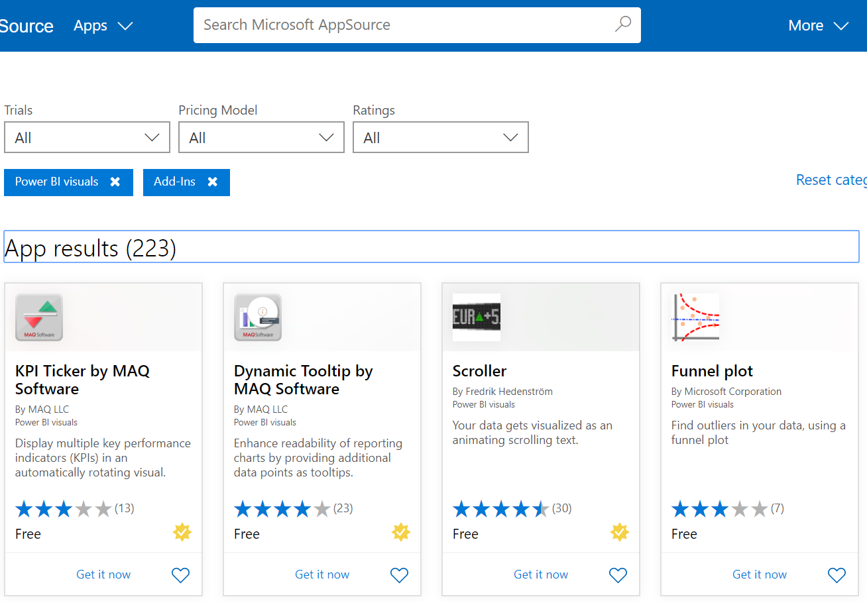Click the AppSource logo text
The height and width of the screenshot is (603, 867).
(27, 26)
